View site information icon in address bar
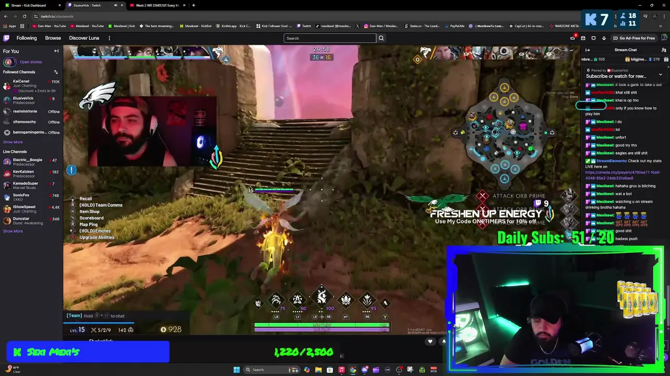 pyautogui.click(x=36, y=16)
